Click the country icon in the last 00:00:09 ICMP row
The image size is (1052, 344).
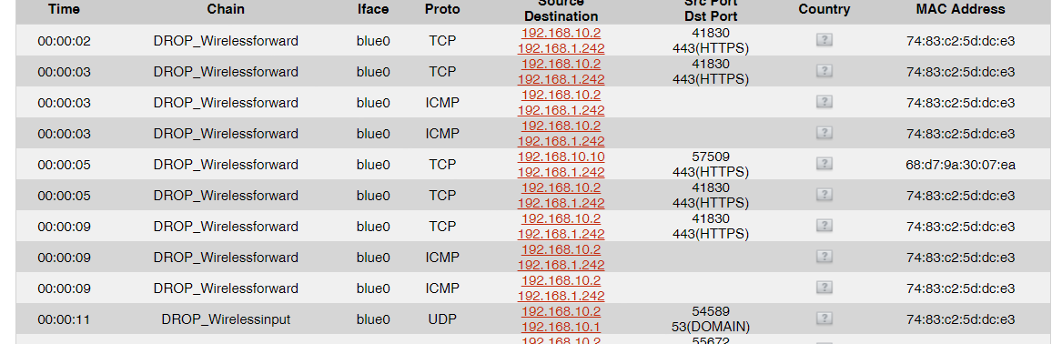(x=824, y=288)
